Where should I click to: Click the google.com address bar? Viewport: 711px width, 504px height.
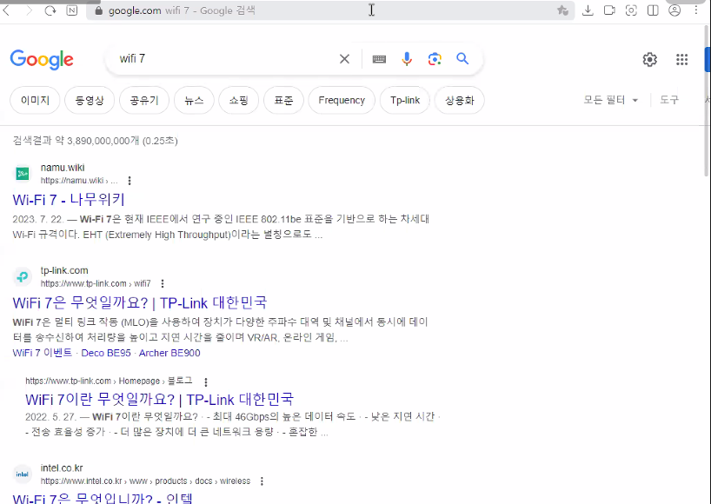pyautogui.click(x=330, y=10)
